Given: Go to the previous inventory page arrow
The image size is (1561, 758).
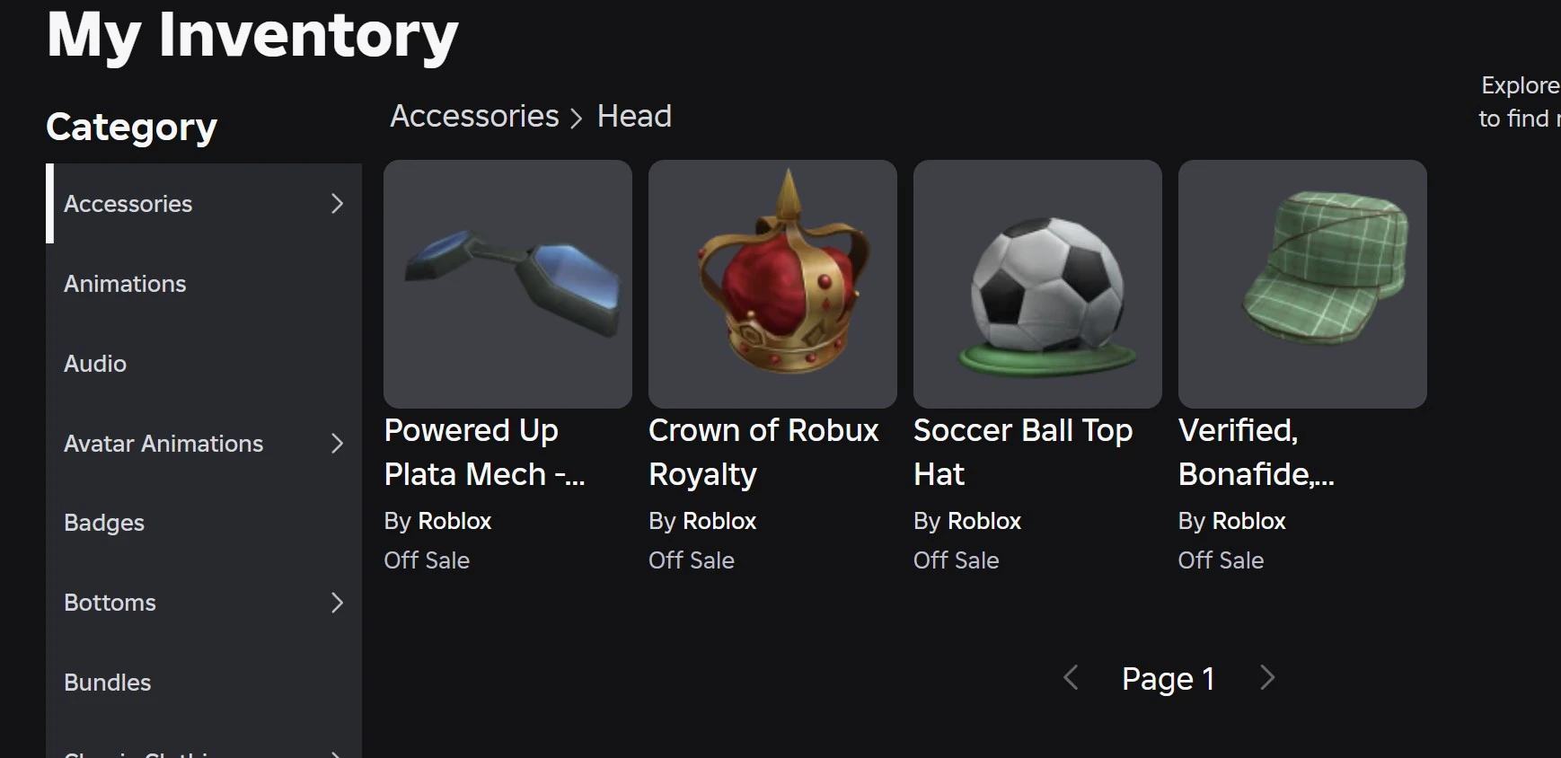Looking at the screenshot, I should (1071, 678).
